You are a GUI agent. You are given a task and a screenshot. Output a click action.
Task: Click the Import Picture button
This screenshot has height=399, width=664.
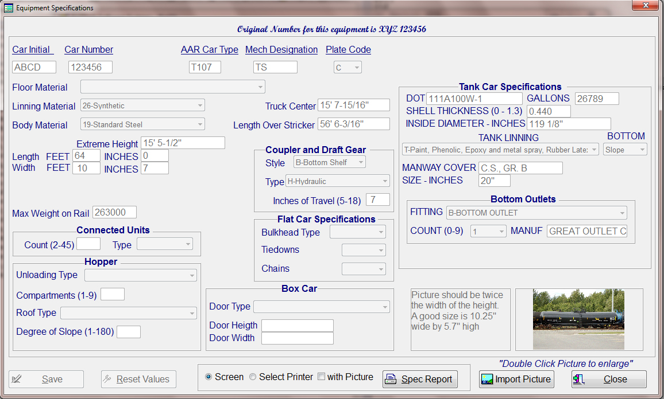516,379
